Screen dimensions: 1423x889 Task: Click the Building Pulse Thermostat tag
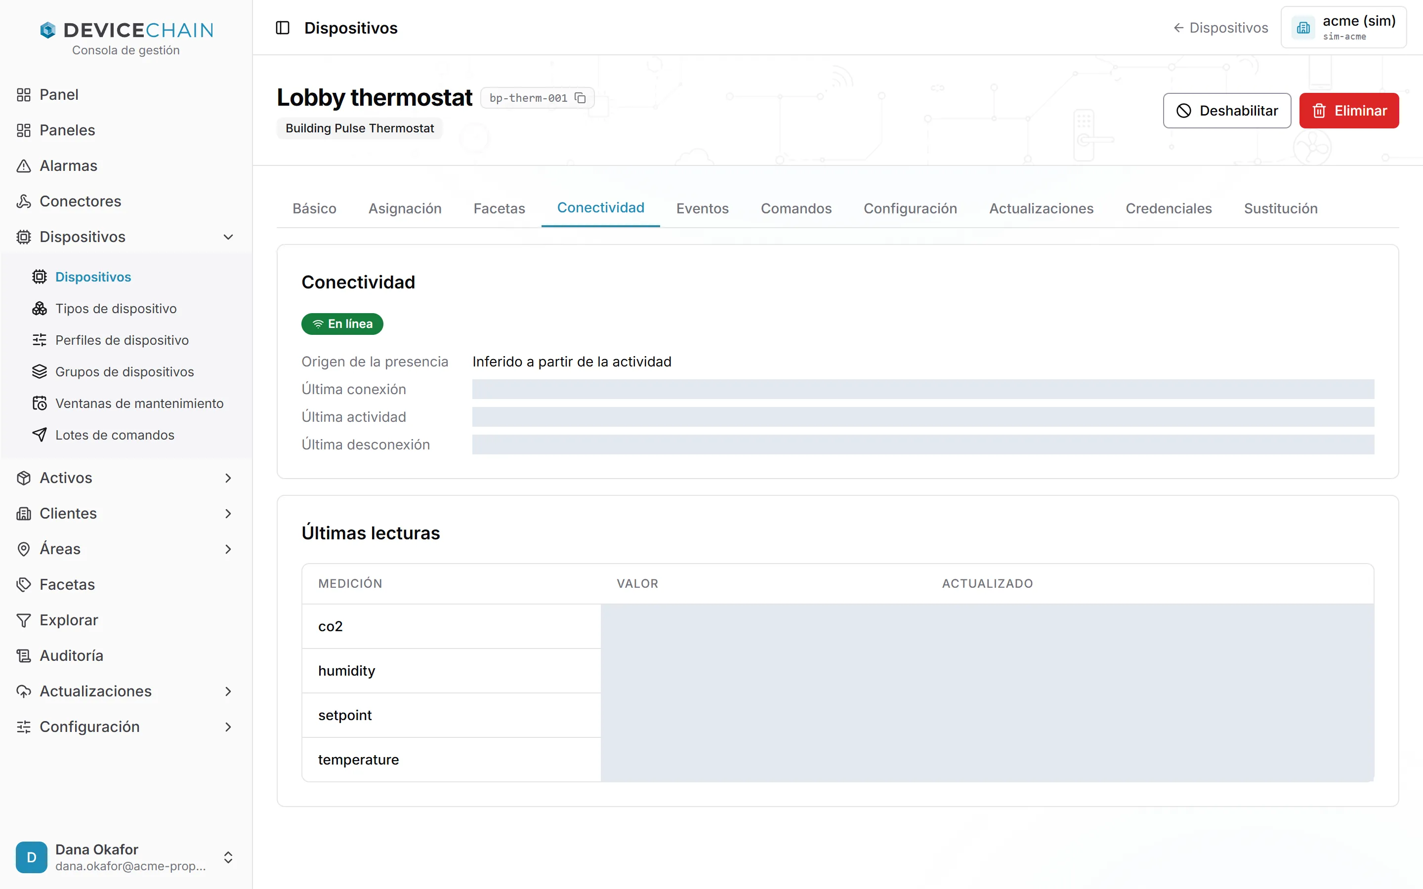[x=359, y=128]
